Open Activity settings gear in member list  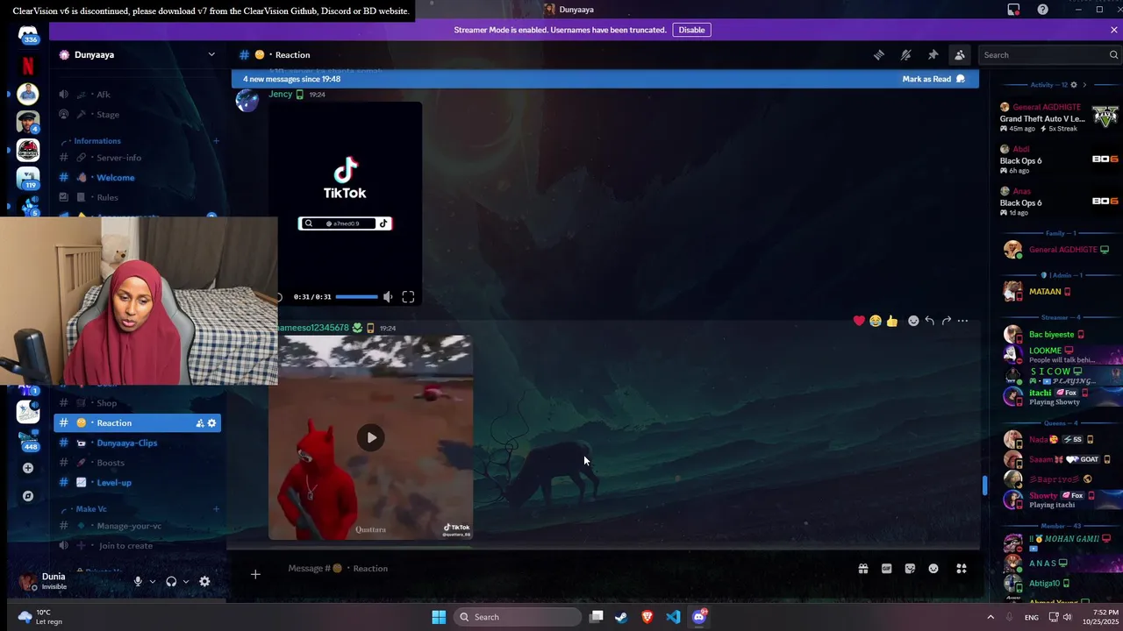point(1074,85)
